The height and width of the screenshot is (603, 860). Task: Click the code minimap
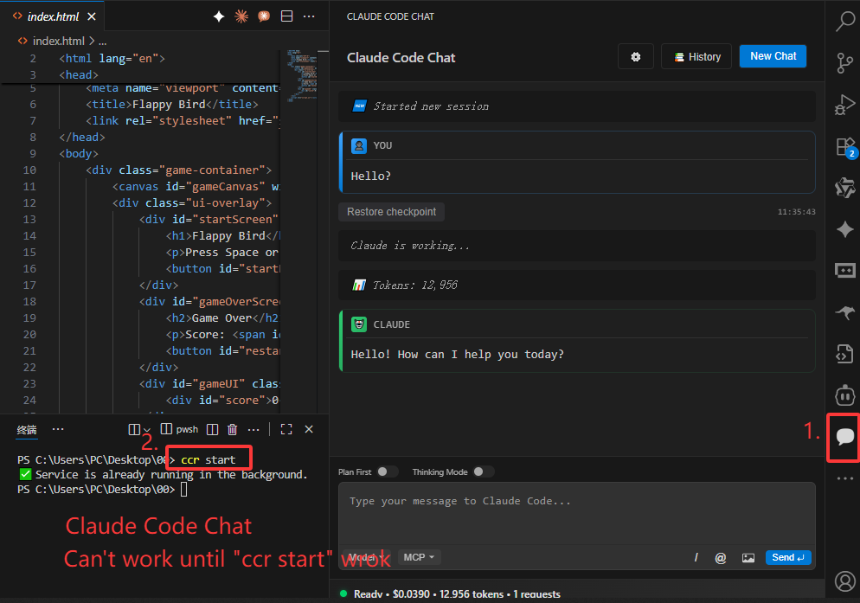click(302, 74)
